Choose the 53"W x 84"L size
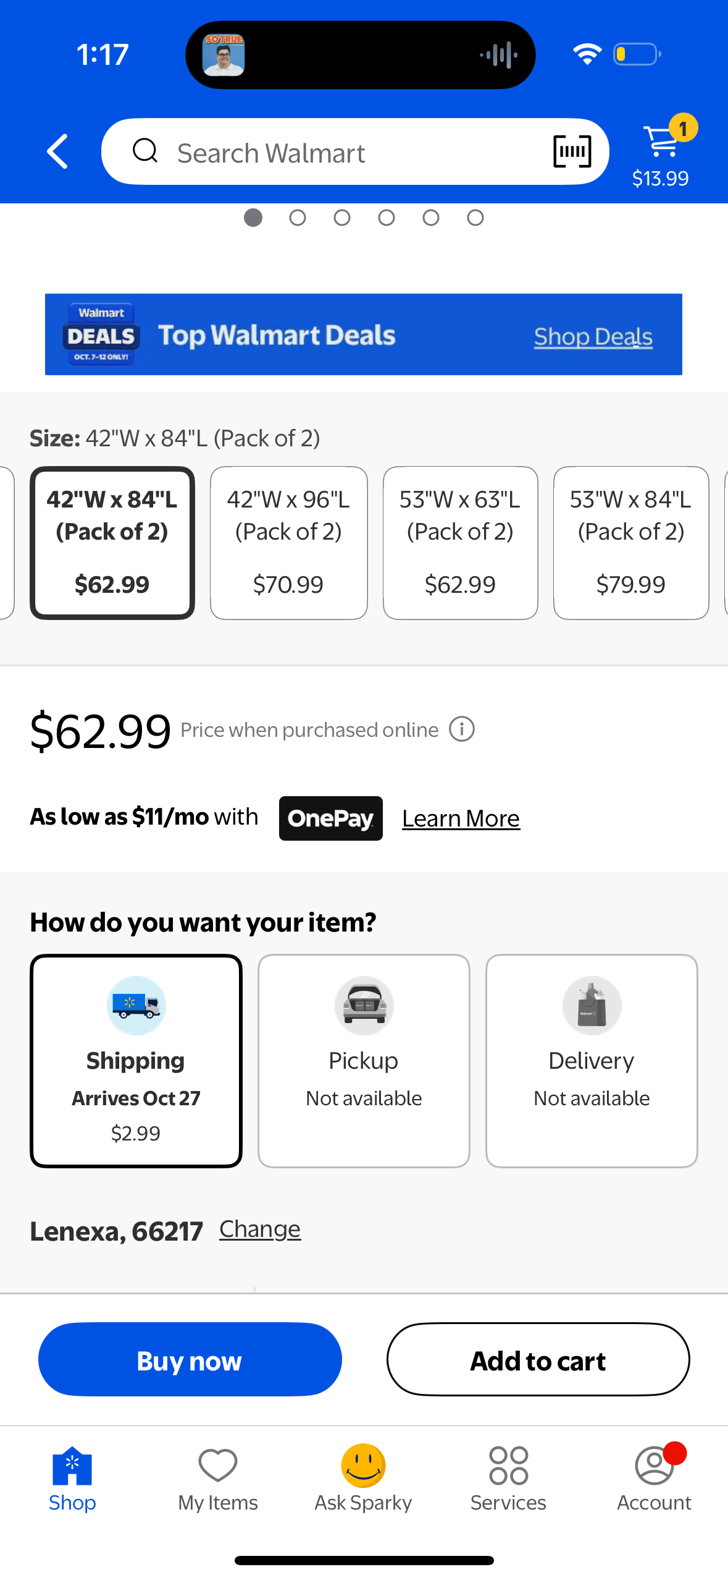The height and width of the screenshot is (1580, 728). (630, 542)
